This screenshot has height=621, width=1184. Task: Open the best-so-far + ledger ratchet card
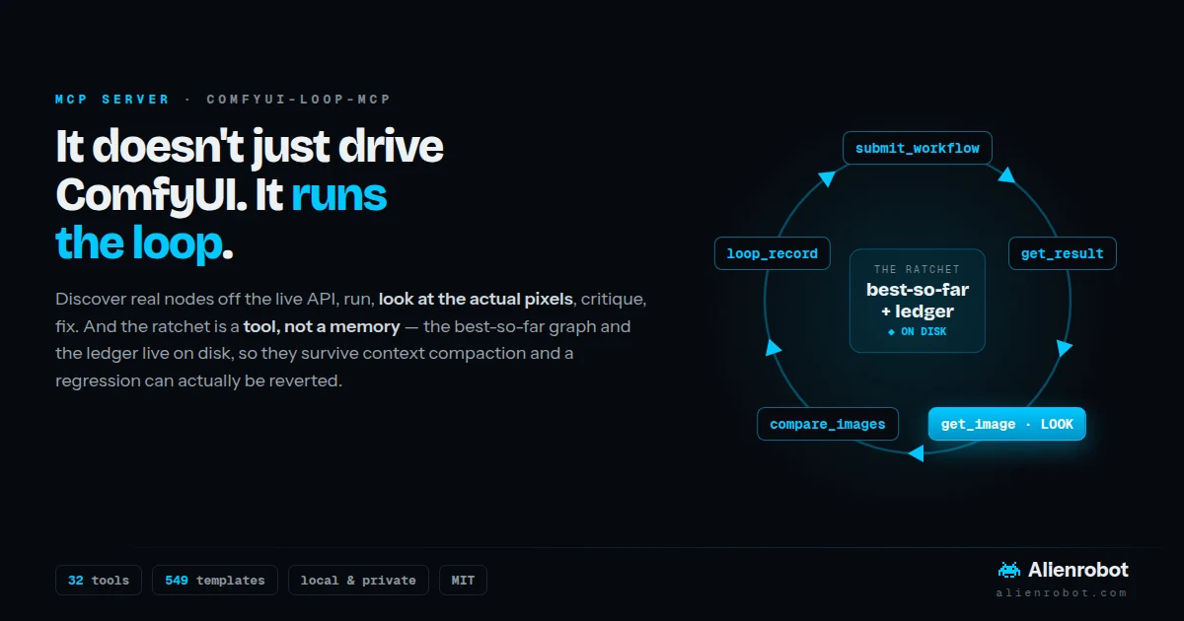pos(918,301)
